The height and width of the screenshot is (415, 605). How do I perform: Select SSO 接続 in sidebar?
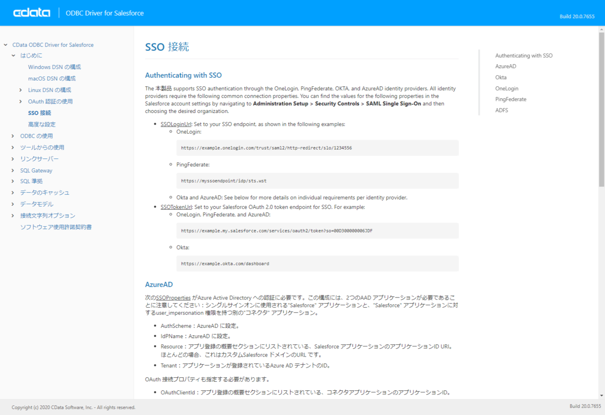40,113
